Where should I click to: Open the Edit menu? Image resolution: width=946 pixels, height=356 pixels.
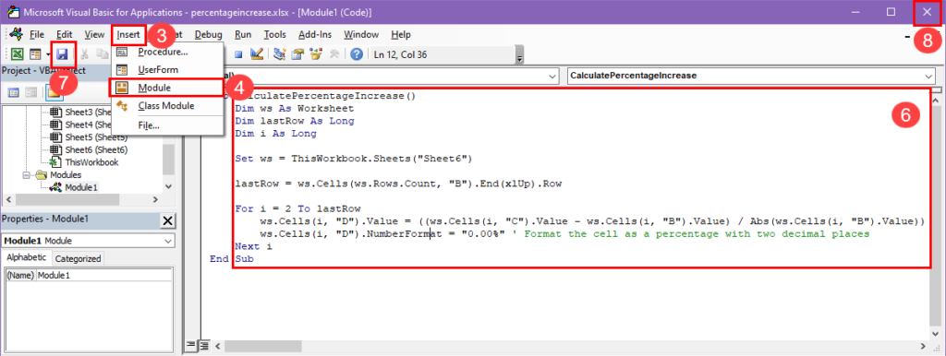(65, 34)
